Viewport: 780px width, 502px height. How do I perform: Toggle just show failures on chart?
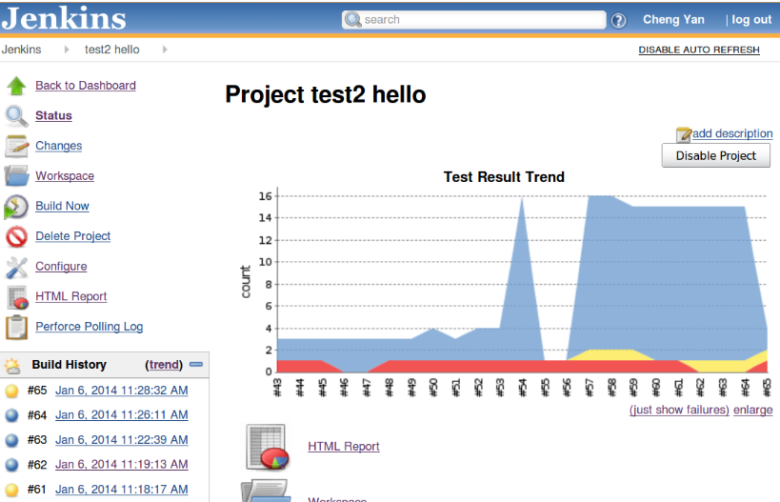(679, 410)
